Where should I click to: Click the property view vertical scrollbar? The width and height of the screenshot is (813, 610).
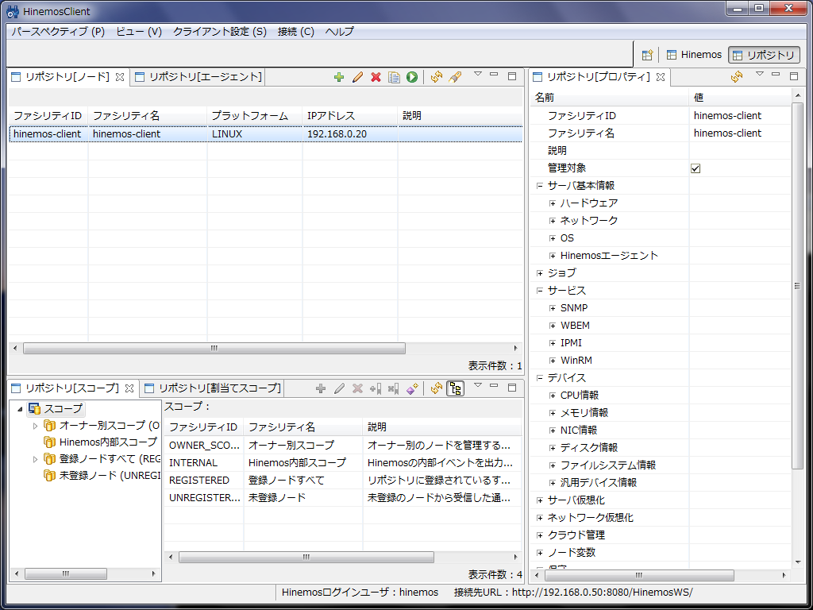(x=797, y=285)
